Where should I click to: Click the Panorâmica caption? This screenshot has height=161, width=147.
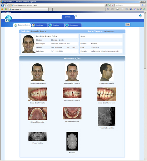click(38, 143)
